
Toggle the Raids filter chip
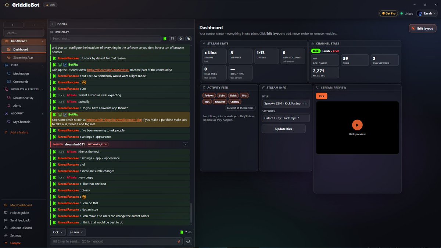[x=233, y=96]
